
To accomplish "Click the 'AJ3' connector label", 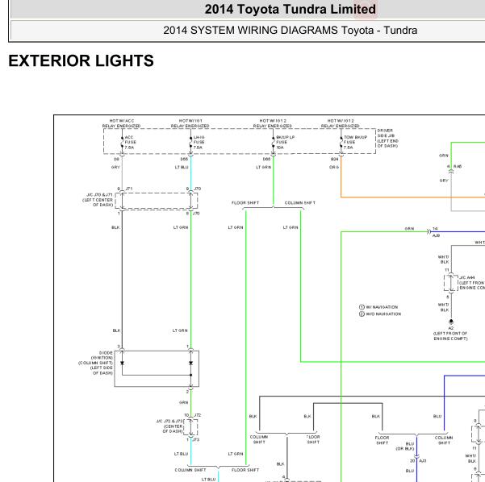I will pos(423,461).
